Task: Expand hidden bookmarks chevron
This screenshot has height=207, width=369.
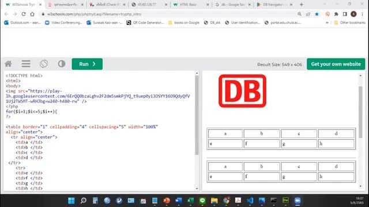Action: (x=327, y=22)
